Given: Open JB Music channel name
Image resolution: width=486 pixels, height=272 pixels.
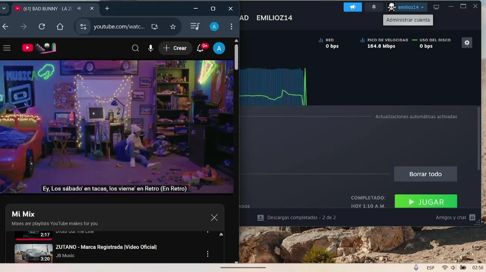Looking at the screenshot, I should pos(65,256).
